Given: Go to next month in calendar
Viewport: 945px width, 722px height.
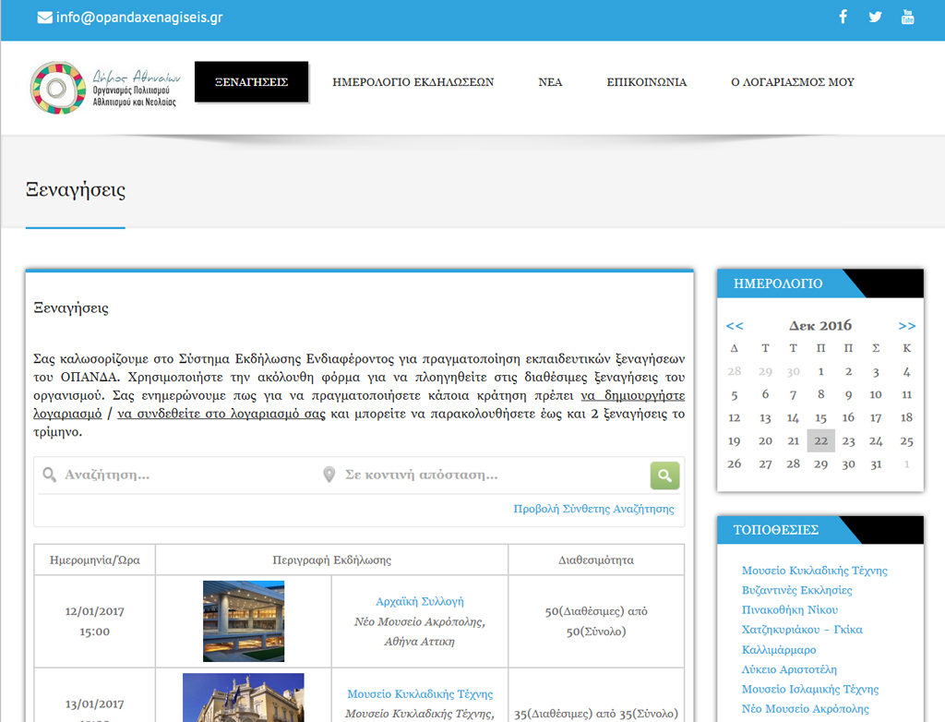Looking at the screenshot, I should point(906,326).
